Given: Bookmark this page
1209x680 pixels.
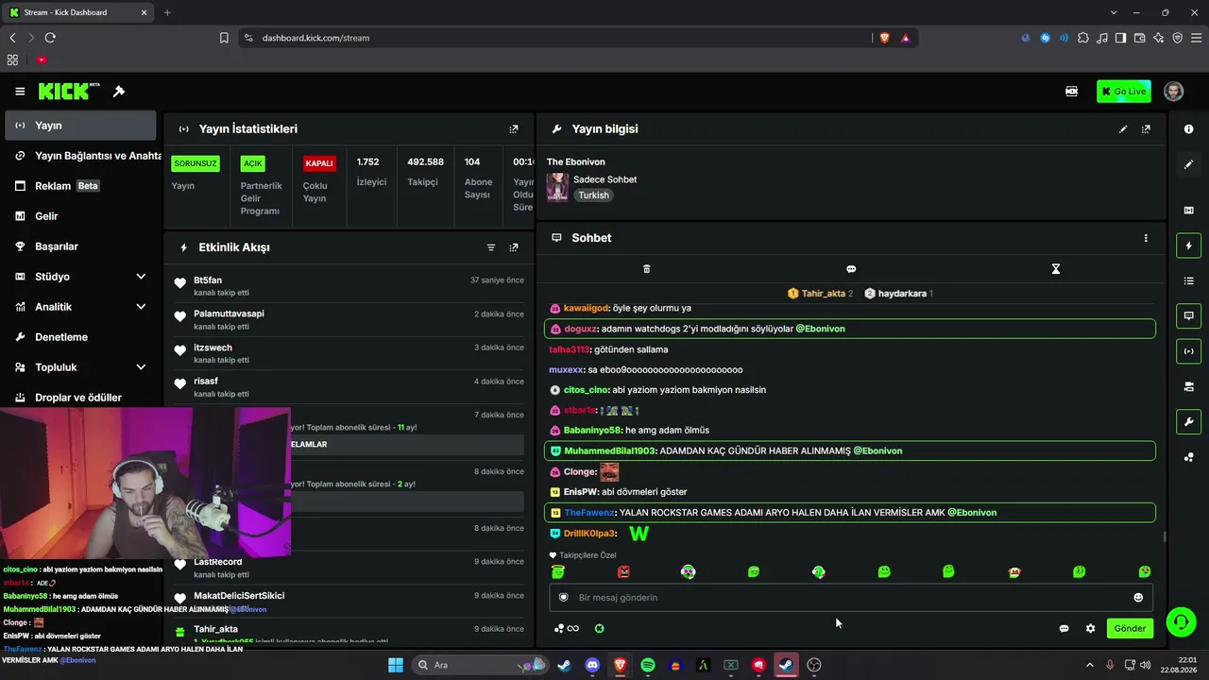Looking at the screenshot, I should pos(224,38).
